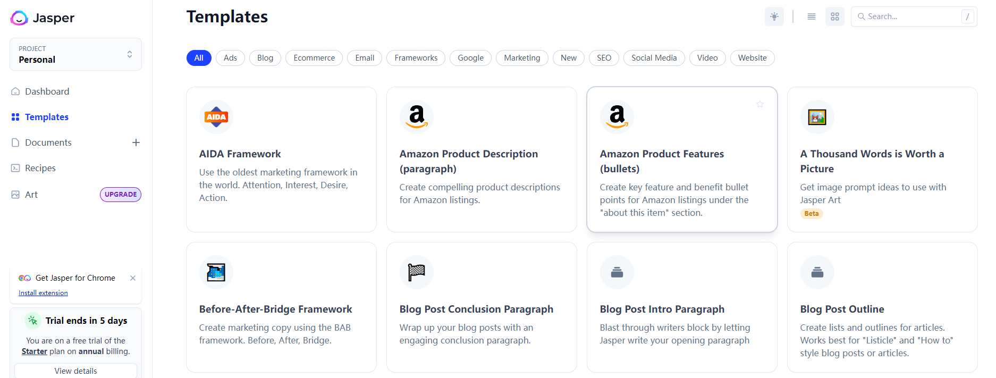The image size is (996, 378).
Task: Favorite the Amazon Product Features template
Action: [x=759, y=104]
